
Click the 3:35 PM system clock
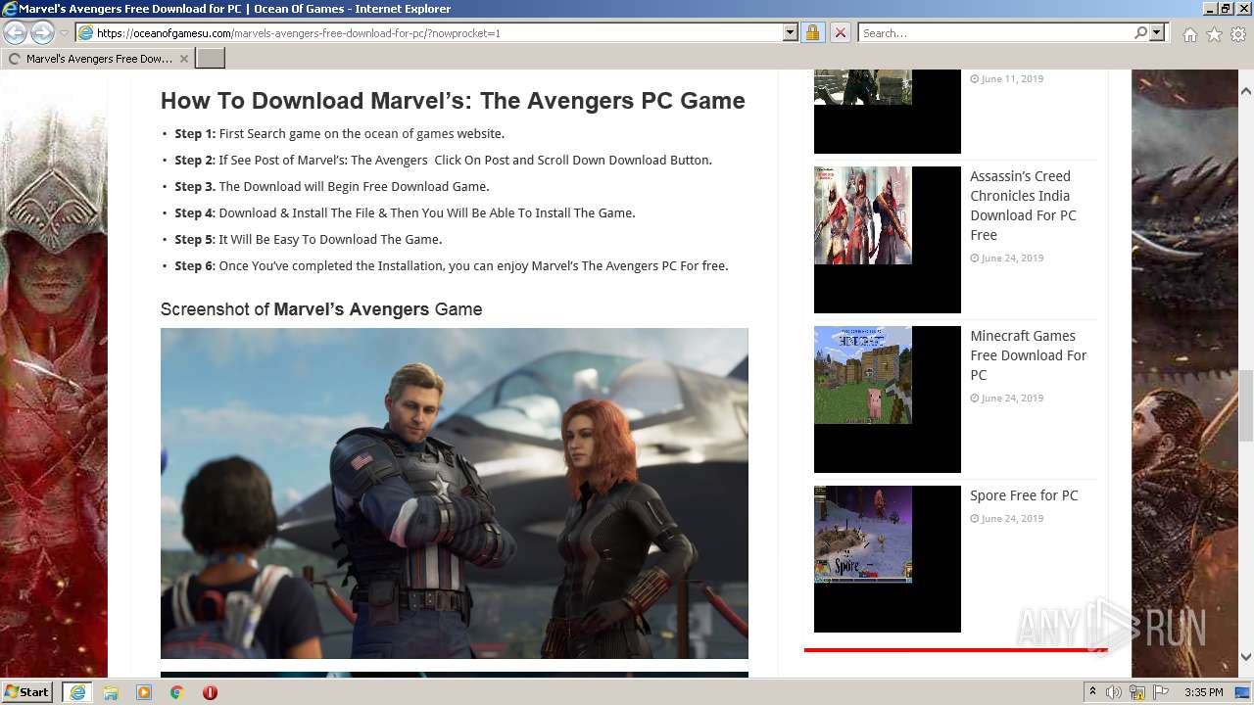(1203, 692)
